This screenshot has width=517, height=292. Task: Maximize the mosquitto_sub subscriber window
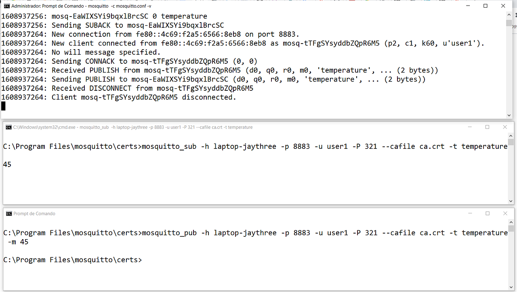pos(487,127)
